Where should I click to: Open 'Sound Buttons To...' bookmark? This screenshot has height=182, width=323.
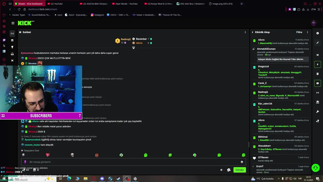click(39, 15)
